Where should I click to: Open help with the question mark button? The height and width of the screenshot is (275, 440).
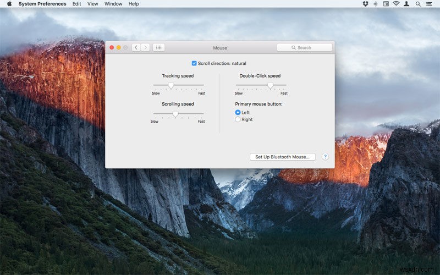tap(325, 157)
